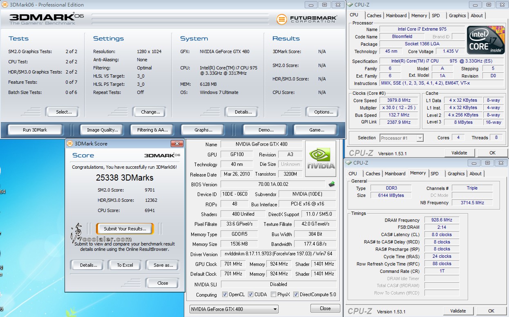Click the QPI Link value 2387.9 MHz
Viewport: 509px width, 317px height.
pos(399,122)
